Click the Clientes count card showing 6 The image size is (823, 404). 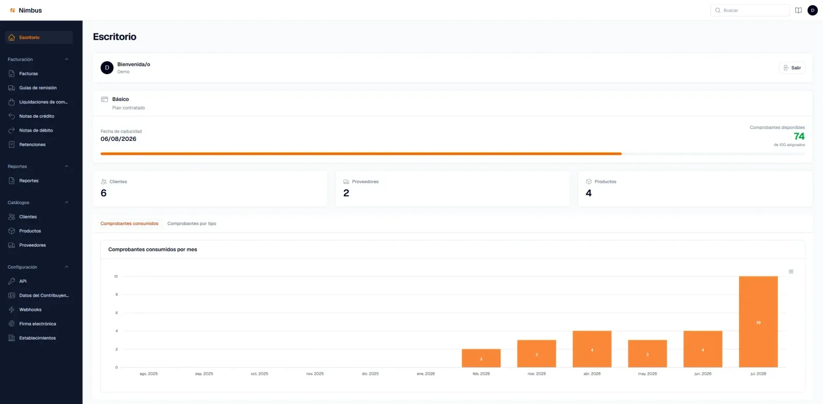[210, 189]
